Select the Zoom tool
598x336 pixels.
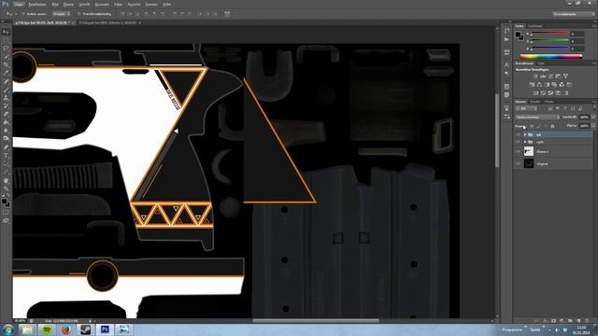6,189
